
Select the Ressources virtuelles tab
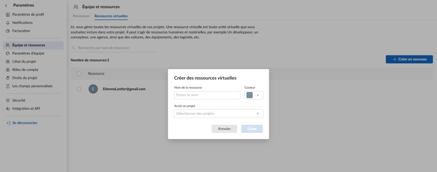click(x=111, y=16)
